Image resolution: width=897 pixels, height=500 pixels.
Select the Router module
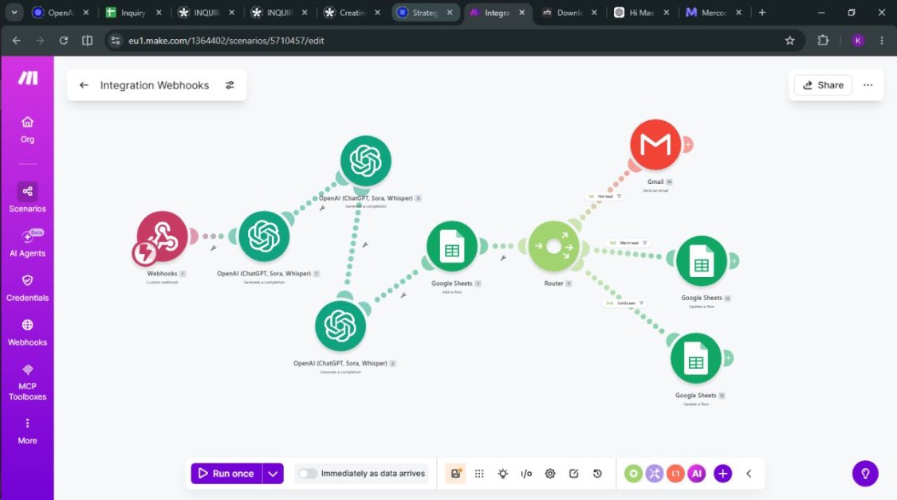pos(553,247)
